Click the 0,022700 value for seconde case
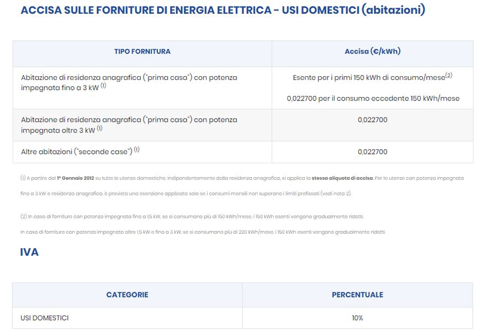Screen dimensions: 487x331 372,152
